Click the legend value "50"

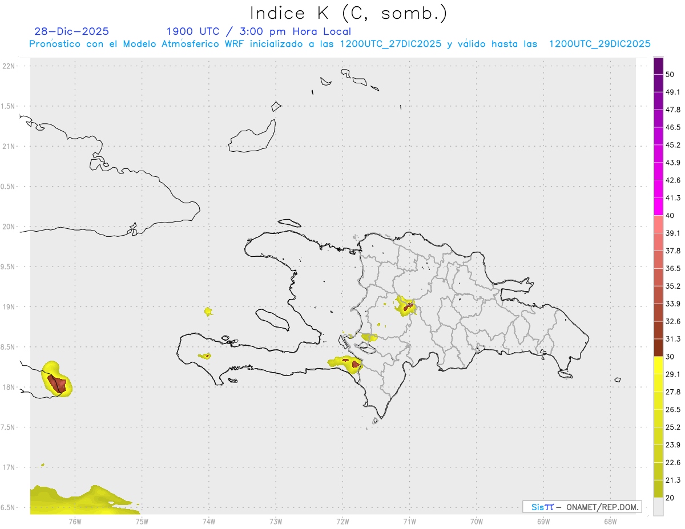670,75
